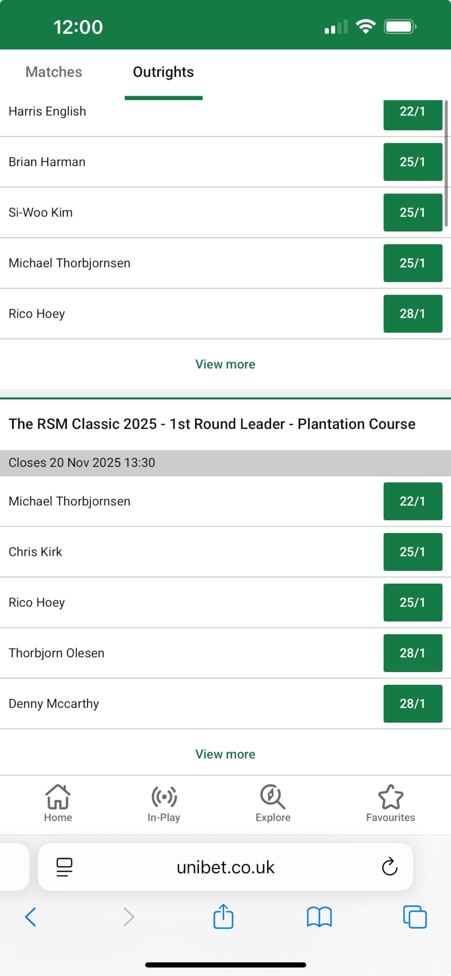Switch to the Matches tab

[x=54, y=72]
